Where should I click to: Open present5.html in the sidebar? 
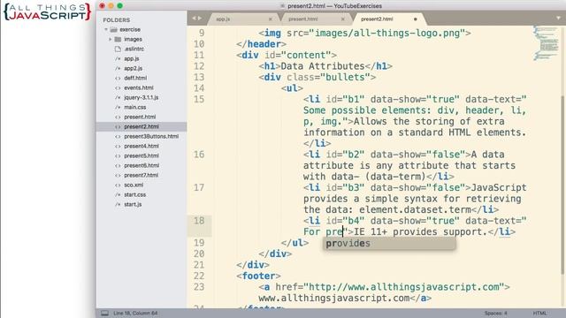click(x=141, y=156)
